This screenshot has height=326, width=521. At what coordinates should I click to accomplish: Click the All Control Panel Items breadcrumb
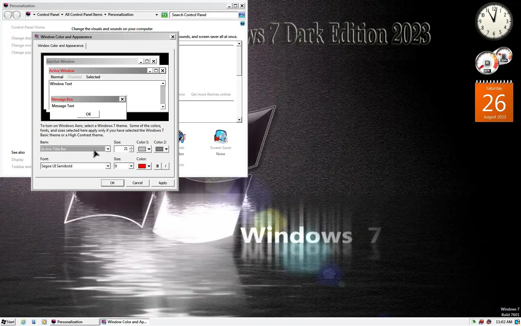point(84,15)
